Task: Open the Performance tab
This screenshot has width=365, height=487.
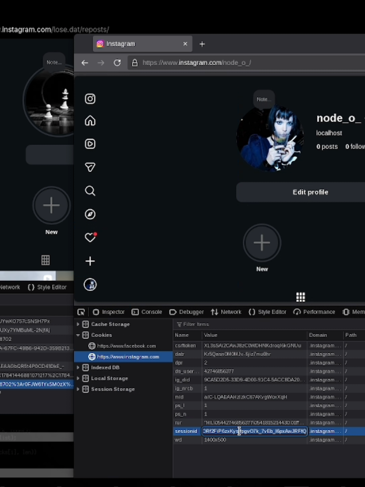Action: click(314, 312)
